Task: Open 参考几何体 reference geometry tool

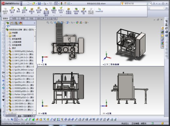Action: pos(61,10)
